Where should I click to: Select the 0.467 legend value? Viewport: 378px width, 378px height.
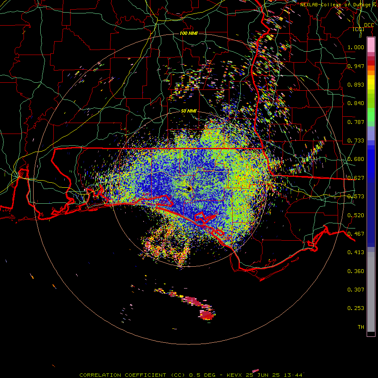tap(356, 234)
